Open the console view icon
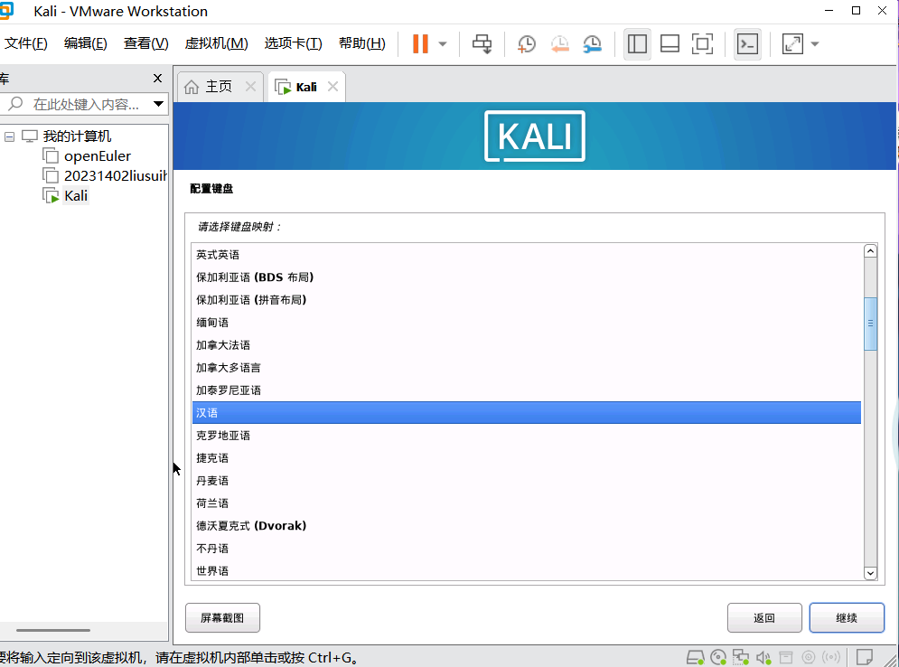 747,43
